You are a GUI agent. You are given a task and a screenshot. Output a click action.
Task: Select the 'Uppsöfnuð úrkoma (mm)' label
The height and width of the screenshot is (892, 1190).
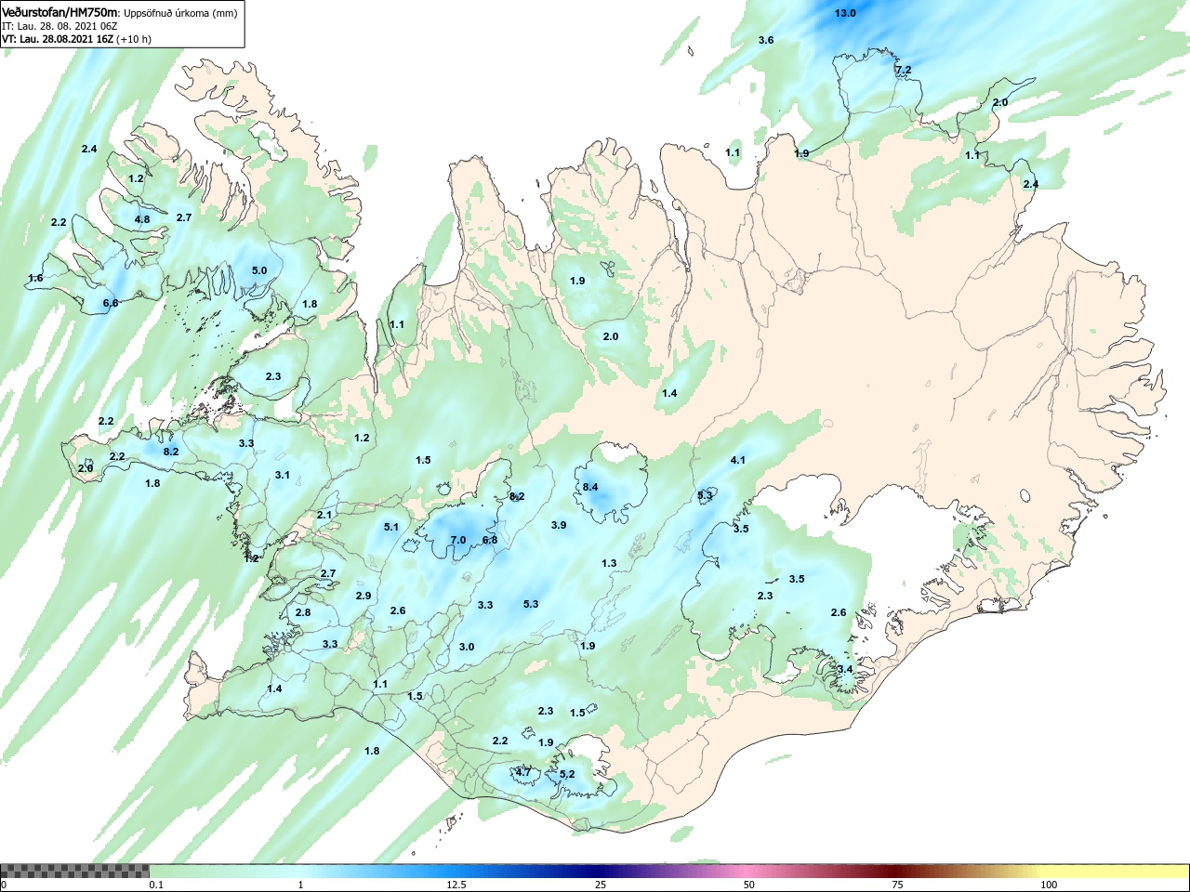coord(180,13)
